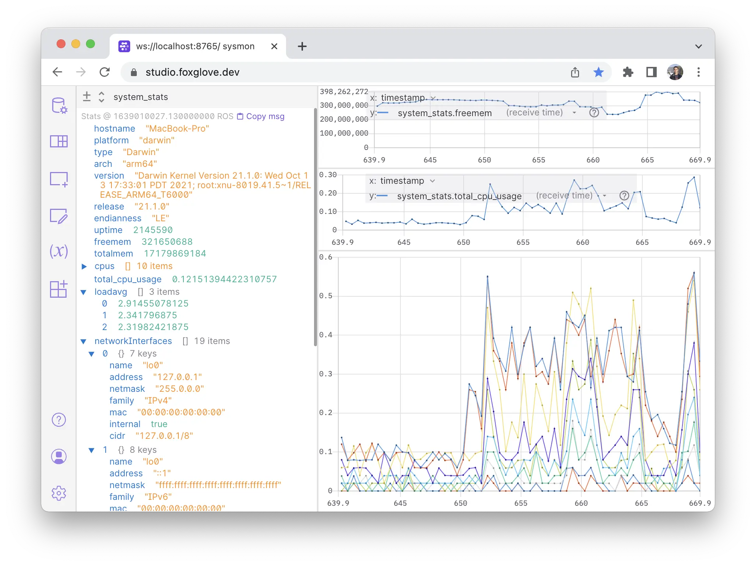Open the data source settings icon
The image size is (756, 566).
point(59,105)
